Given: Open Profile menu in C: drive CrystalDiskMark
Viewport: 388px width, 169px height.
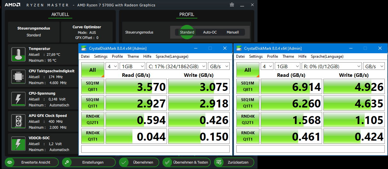Looking at the screenshot, I should [x=117, y=56].
